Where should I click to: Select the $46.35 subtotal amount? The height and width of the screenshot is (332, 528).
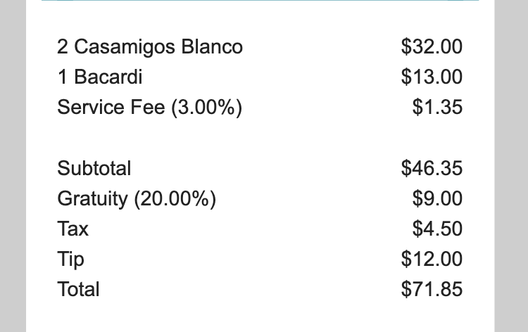432,169
